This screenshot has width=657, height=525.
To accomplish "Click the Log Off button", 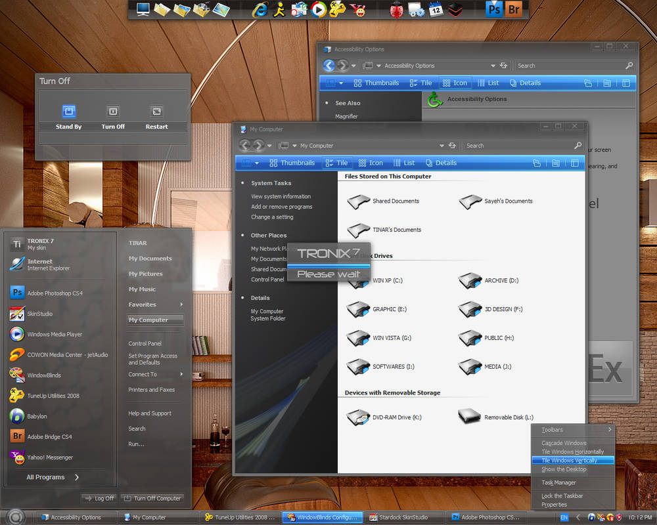I will (x=99, y=498).
